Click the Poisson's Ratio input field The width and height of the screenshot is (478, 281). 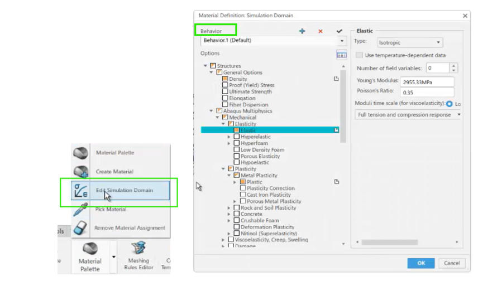(427, 93)
